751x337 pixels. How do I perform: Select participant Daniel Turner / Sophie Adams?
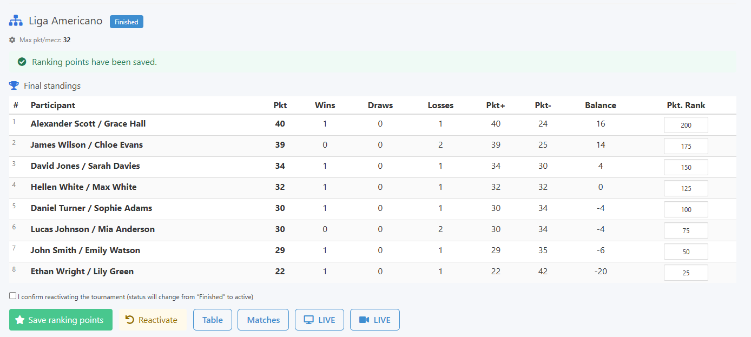coord(91,208)
